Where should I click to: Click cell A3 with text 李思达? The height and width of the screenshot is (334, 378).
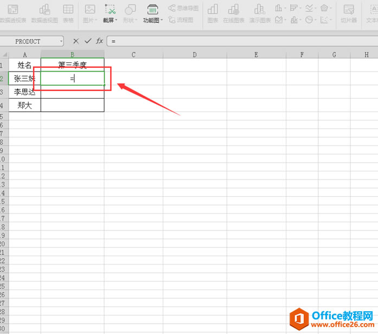(x=24, y=92)
